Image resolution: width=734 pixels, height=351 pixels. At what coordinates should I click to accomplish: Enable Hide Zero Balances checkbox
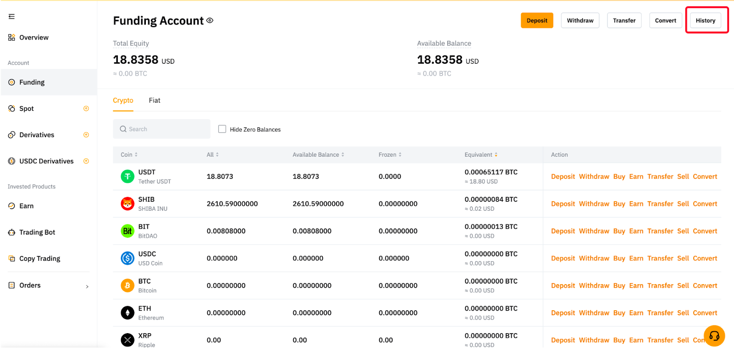pos(222,129)
